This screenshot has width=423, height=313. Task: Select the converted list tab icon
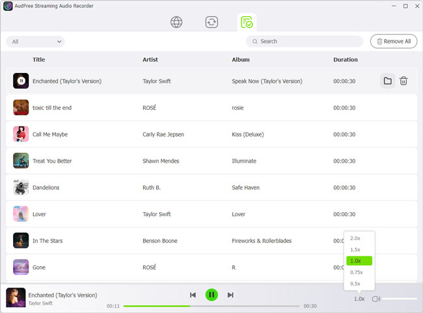[x=247, y=22]
